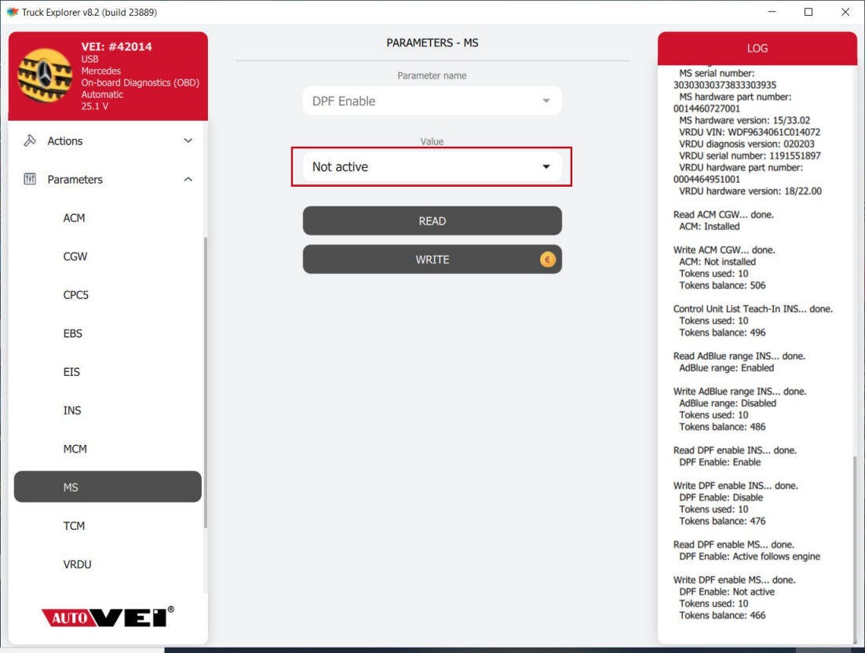Screen dimensions: 865x653
Task: Select ACM in the parameters list
Action: pyautogui.click(x=75, y=218)
